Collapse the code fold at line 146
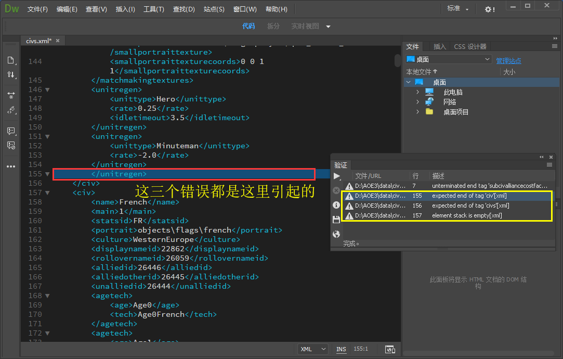563x359 pixels. [47, 89]
